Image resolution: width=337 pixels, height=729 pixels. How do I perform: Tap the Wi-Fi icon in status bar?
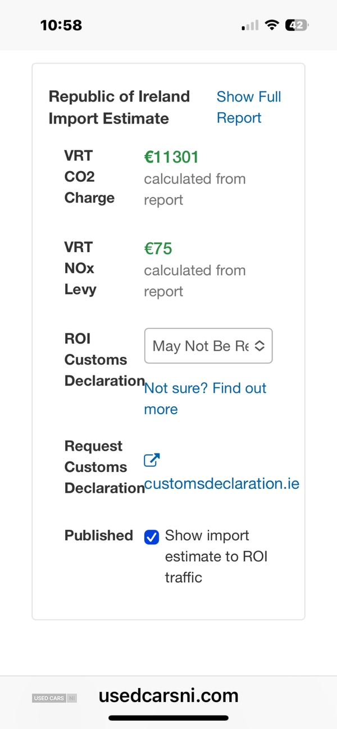click(x=272, y=25)
